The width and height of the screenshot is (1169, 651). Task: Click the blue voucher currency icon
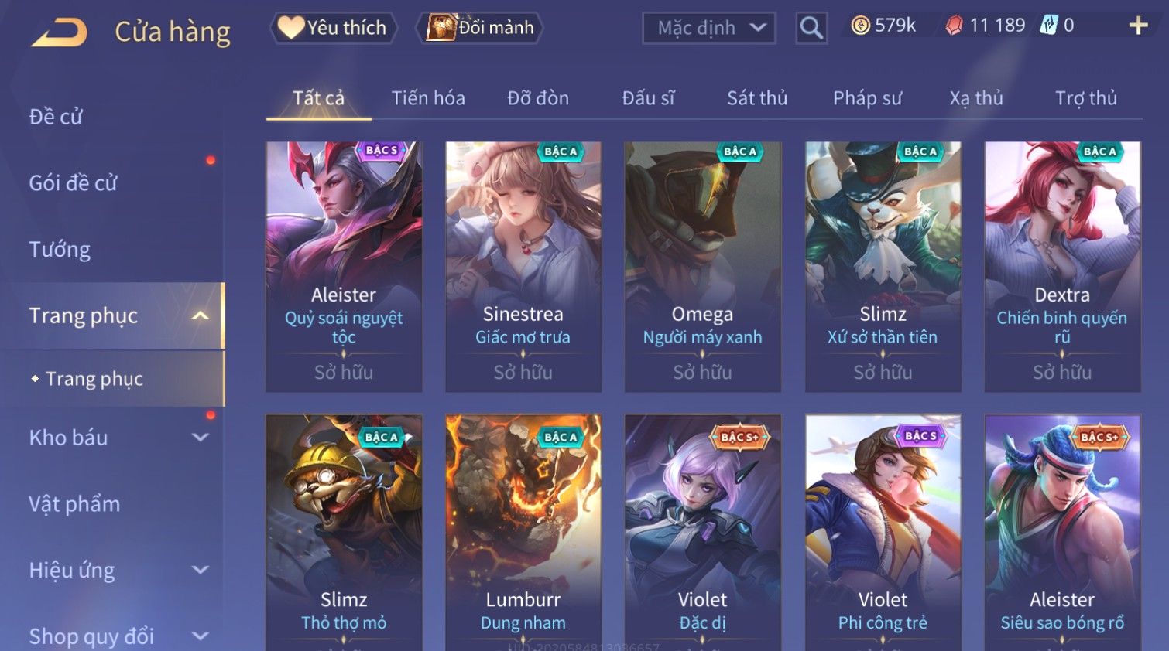coord(1048,25)
